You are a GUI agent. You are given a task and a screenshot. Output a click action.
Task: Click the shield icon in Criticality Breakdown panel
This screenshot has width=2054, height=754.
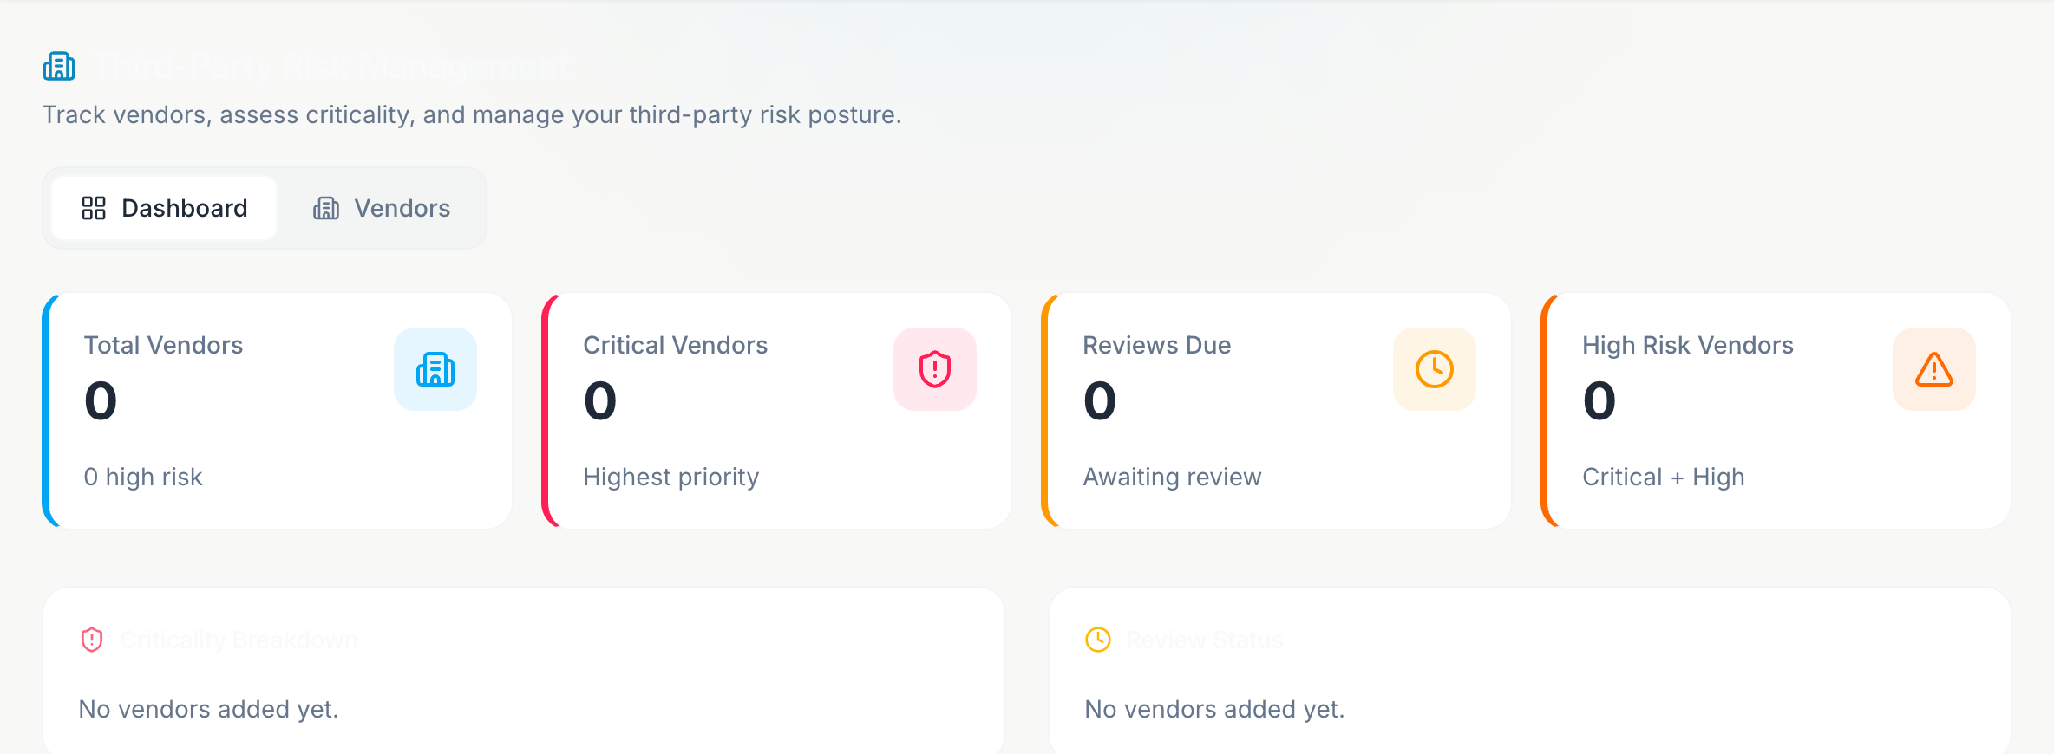coord(92,640)
